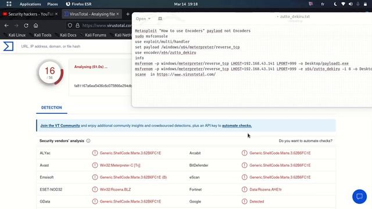Open Join the VT Community link
372x209 pixels.
[x=60, y=125]
